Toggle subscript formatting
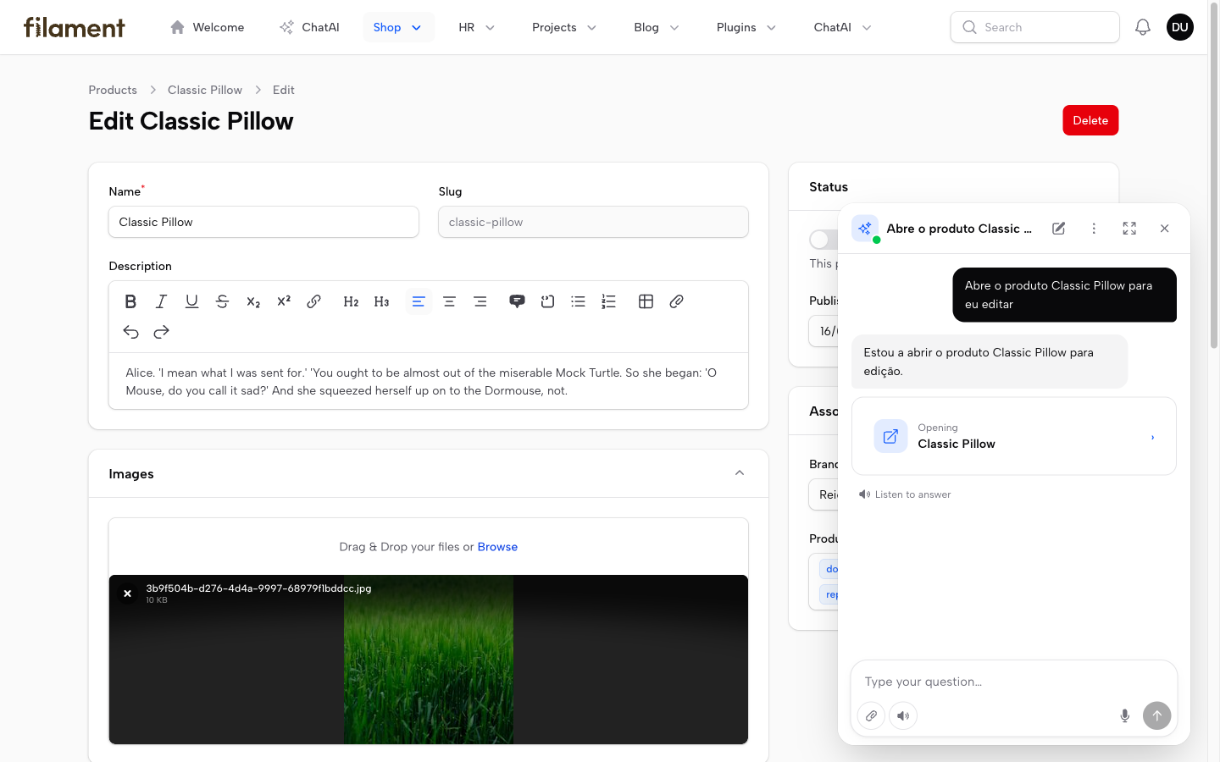The height and width of the screenshot is (762, 1220). tap(252, 301)
